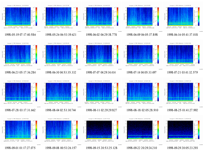Click the caption text "1998-09-08 00:53:26.157"
203x151 pixels.
61,148
